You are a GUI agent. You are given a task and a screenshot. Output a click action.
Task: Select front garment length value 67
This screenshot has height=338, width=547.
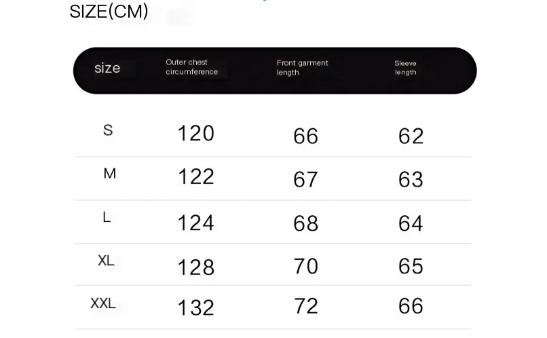[305, 179]
